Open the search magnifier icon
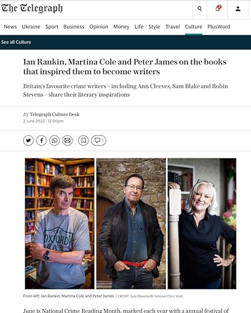The height and width of the screenshot is (313, 251). (x=199, y=9)
